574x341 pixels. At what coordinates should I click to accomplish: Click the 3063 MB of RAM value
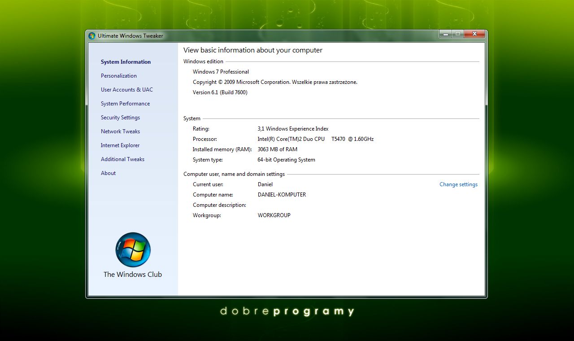click(277, 149)
